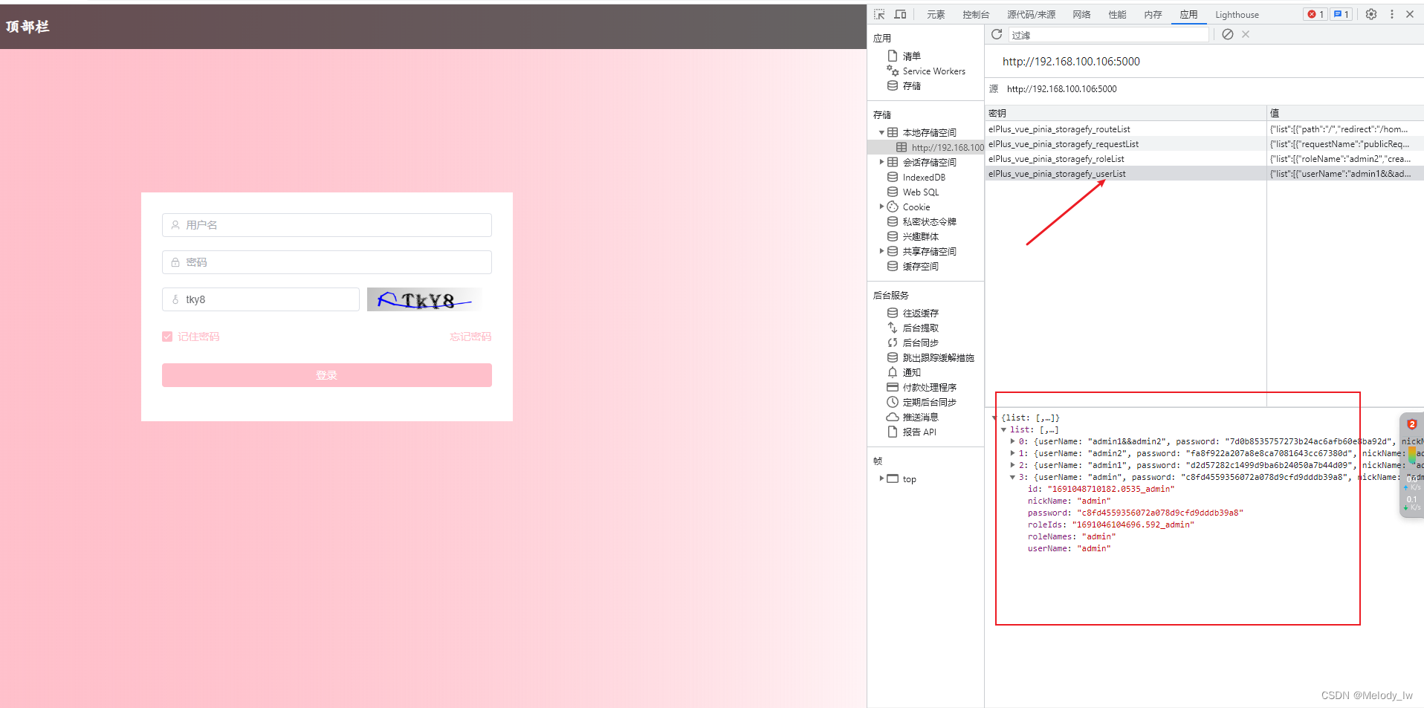
Task: Expand list entry 1 admin2
Action: (1012, 453)
